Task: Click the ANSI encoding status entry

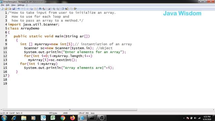Action: point(65,113)
